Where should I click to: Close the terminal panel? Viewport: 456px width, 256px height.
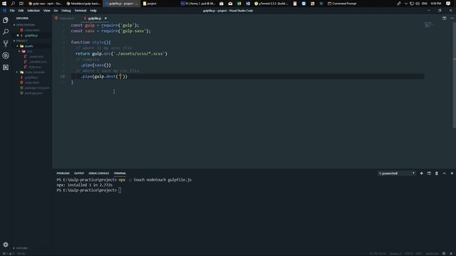tap(452, 174)
